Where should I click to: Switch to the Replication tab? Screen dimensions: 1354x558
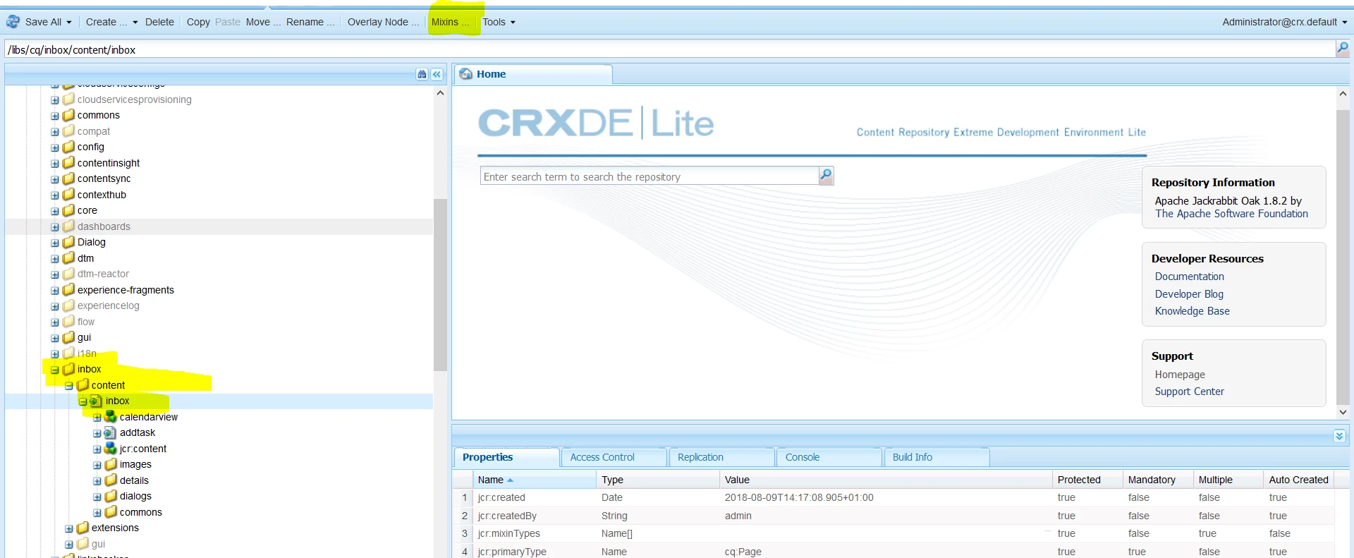pos(721,457)
